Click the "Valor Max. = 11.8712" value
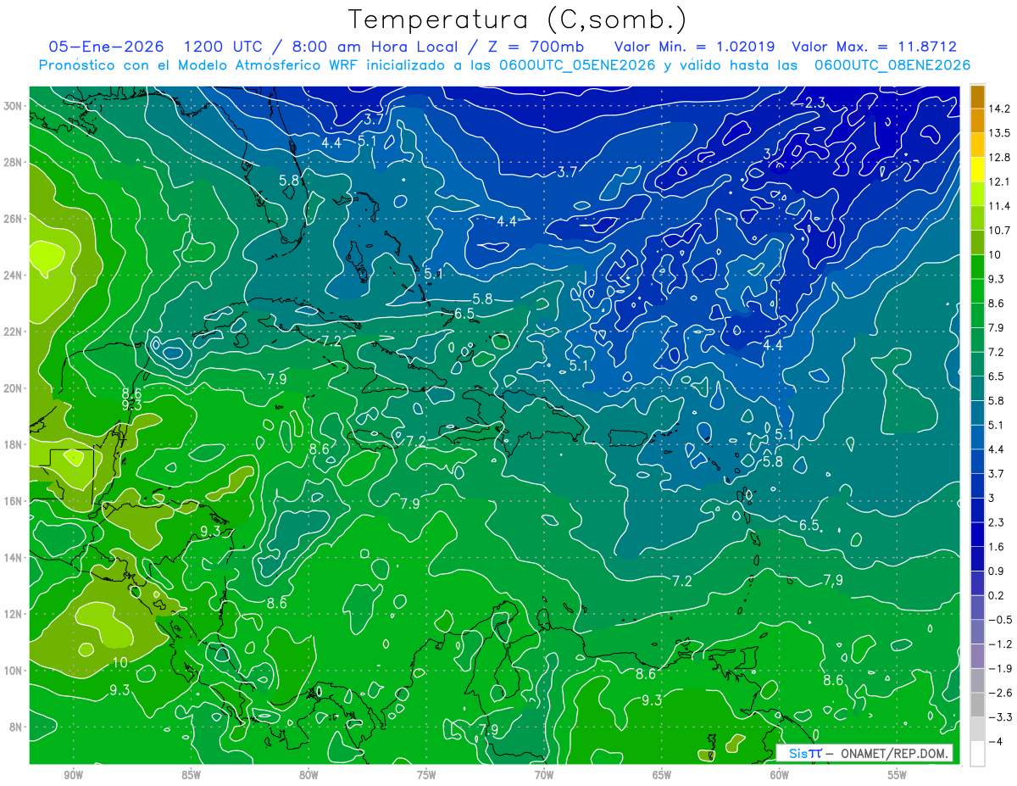 (874, 47)
